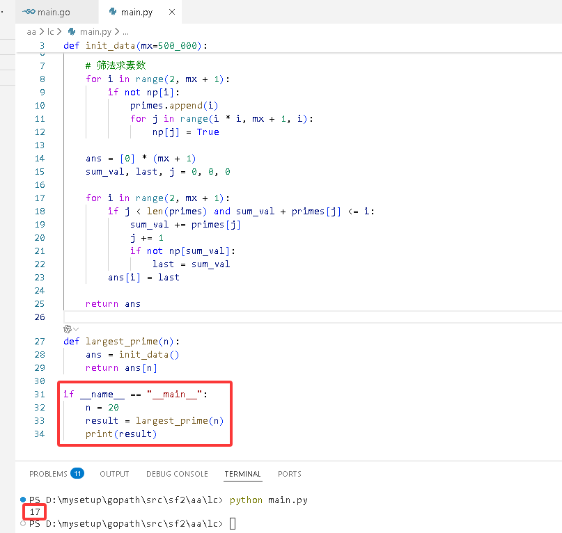The width and height of the screenshot is (562, 533).
Task: Click the Go file icon on main.go tab
Action: (29, 12)
